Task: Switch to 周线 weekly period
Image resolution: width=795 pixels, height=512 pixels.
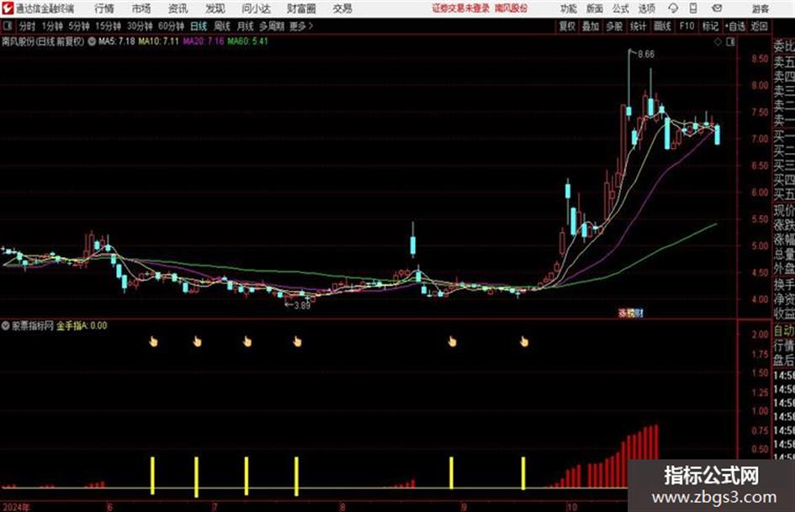Action: point(222,26)
